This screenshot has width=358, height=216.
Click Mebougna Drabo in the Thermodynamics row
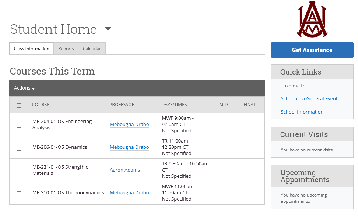pos(129,193)
